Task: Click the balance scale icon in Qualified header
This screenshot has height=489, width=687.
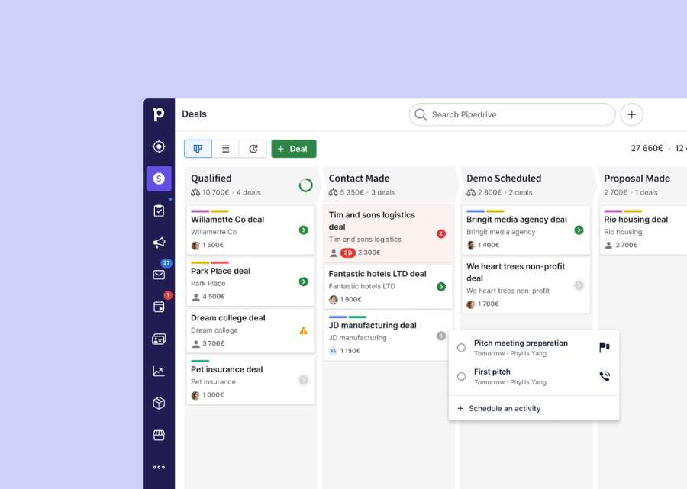Action: click(x=195, y=192)
